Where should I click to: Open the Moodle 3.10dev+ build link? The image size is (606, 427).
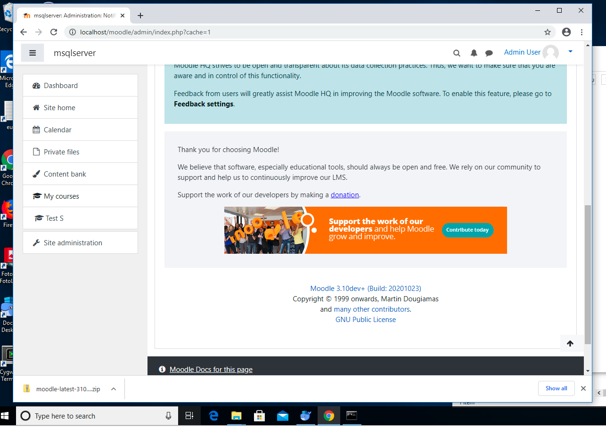pyautogui.click(x=366, y=288)
